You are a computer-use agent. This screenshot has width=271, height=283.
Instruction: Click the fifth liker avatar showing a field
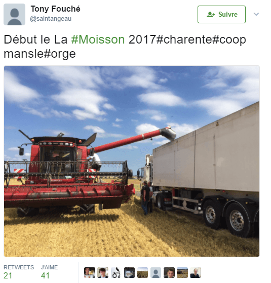142,272
